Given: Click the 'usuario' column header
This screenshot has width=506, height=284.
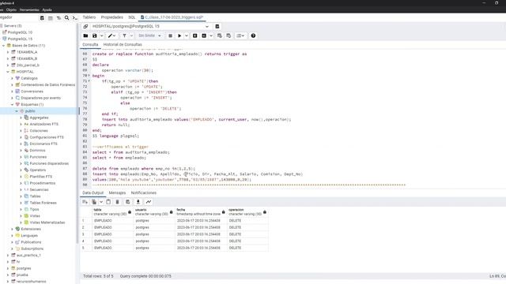Looking at the screenshot, I should tap(154, 212).
